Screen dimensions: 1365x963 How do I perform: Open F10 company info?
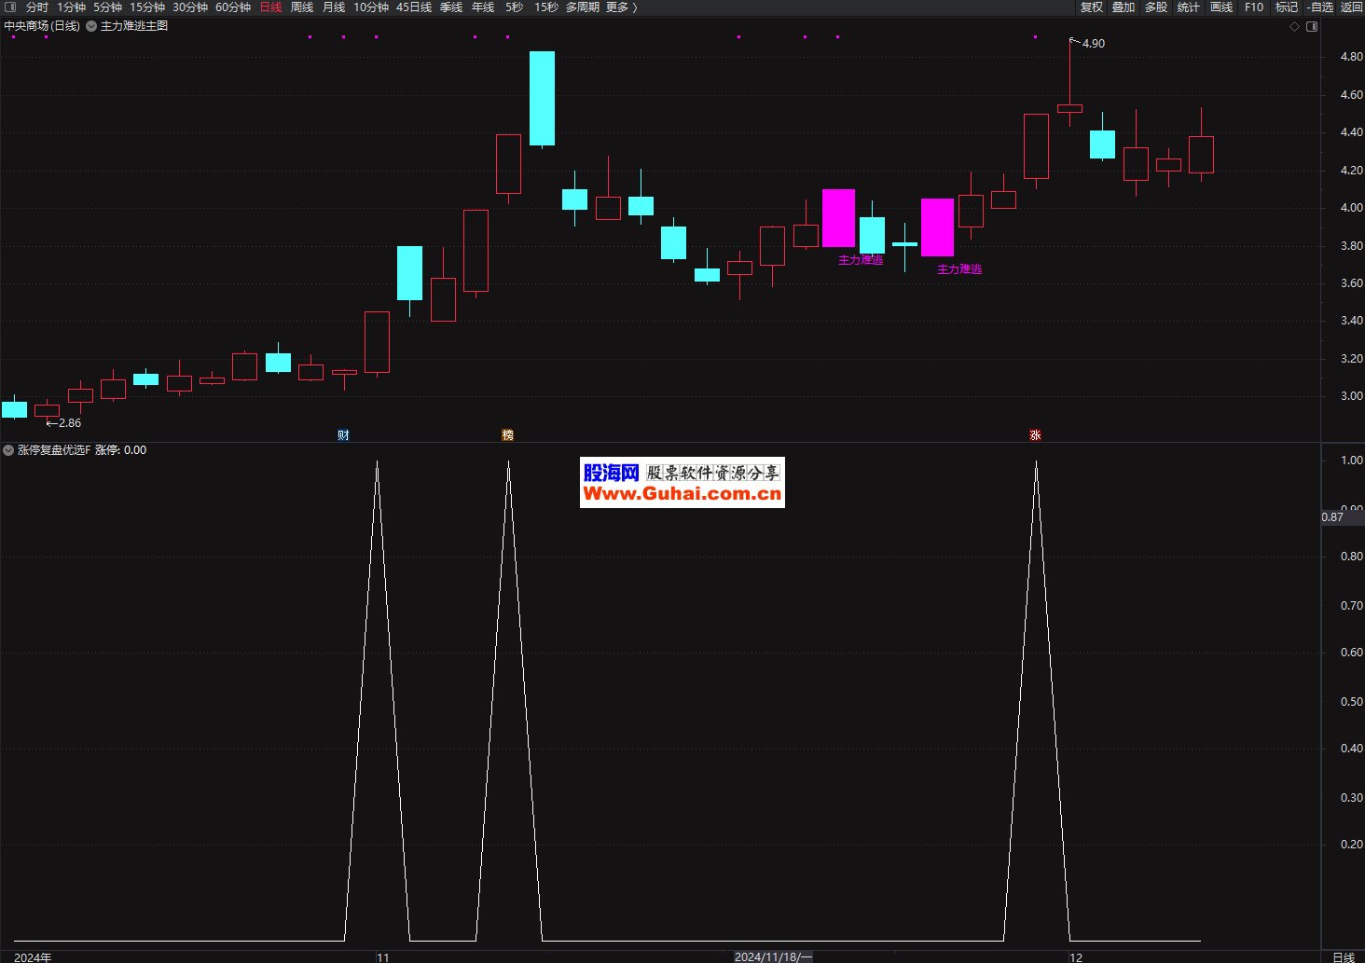click(1254, 7)
